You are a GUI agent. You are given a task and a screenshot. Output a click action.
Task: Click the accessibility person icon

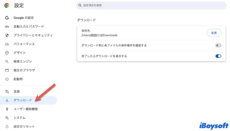[7, 109]
